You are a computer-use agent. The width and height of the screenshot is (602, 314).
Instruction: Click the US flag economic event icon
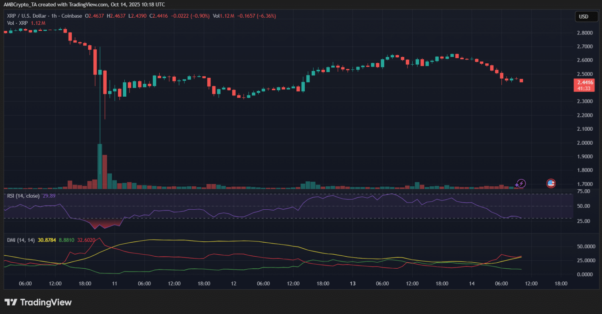[x=551, y=183]
